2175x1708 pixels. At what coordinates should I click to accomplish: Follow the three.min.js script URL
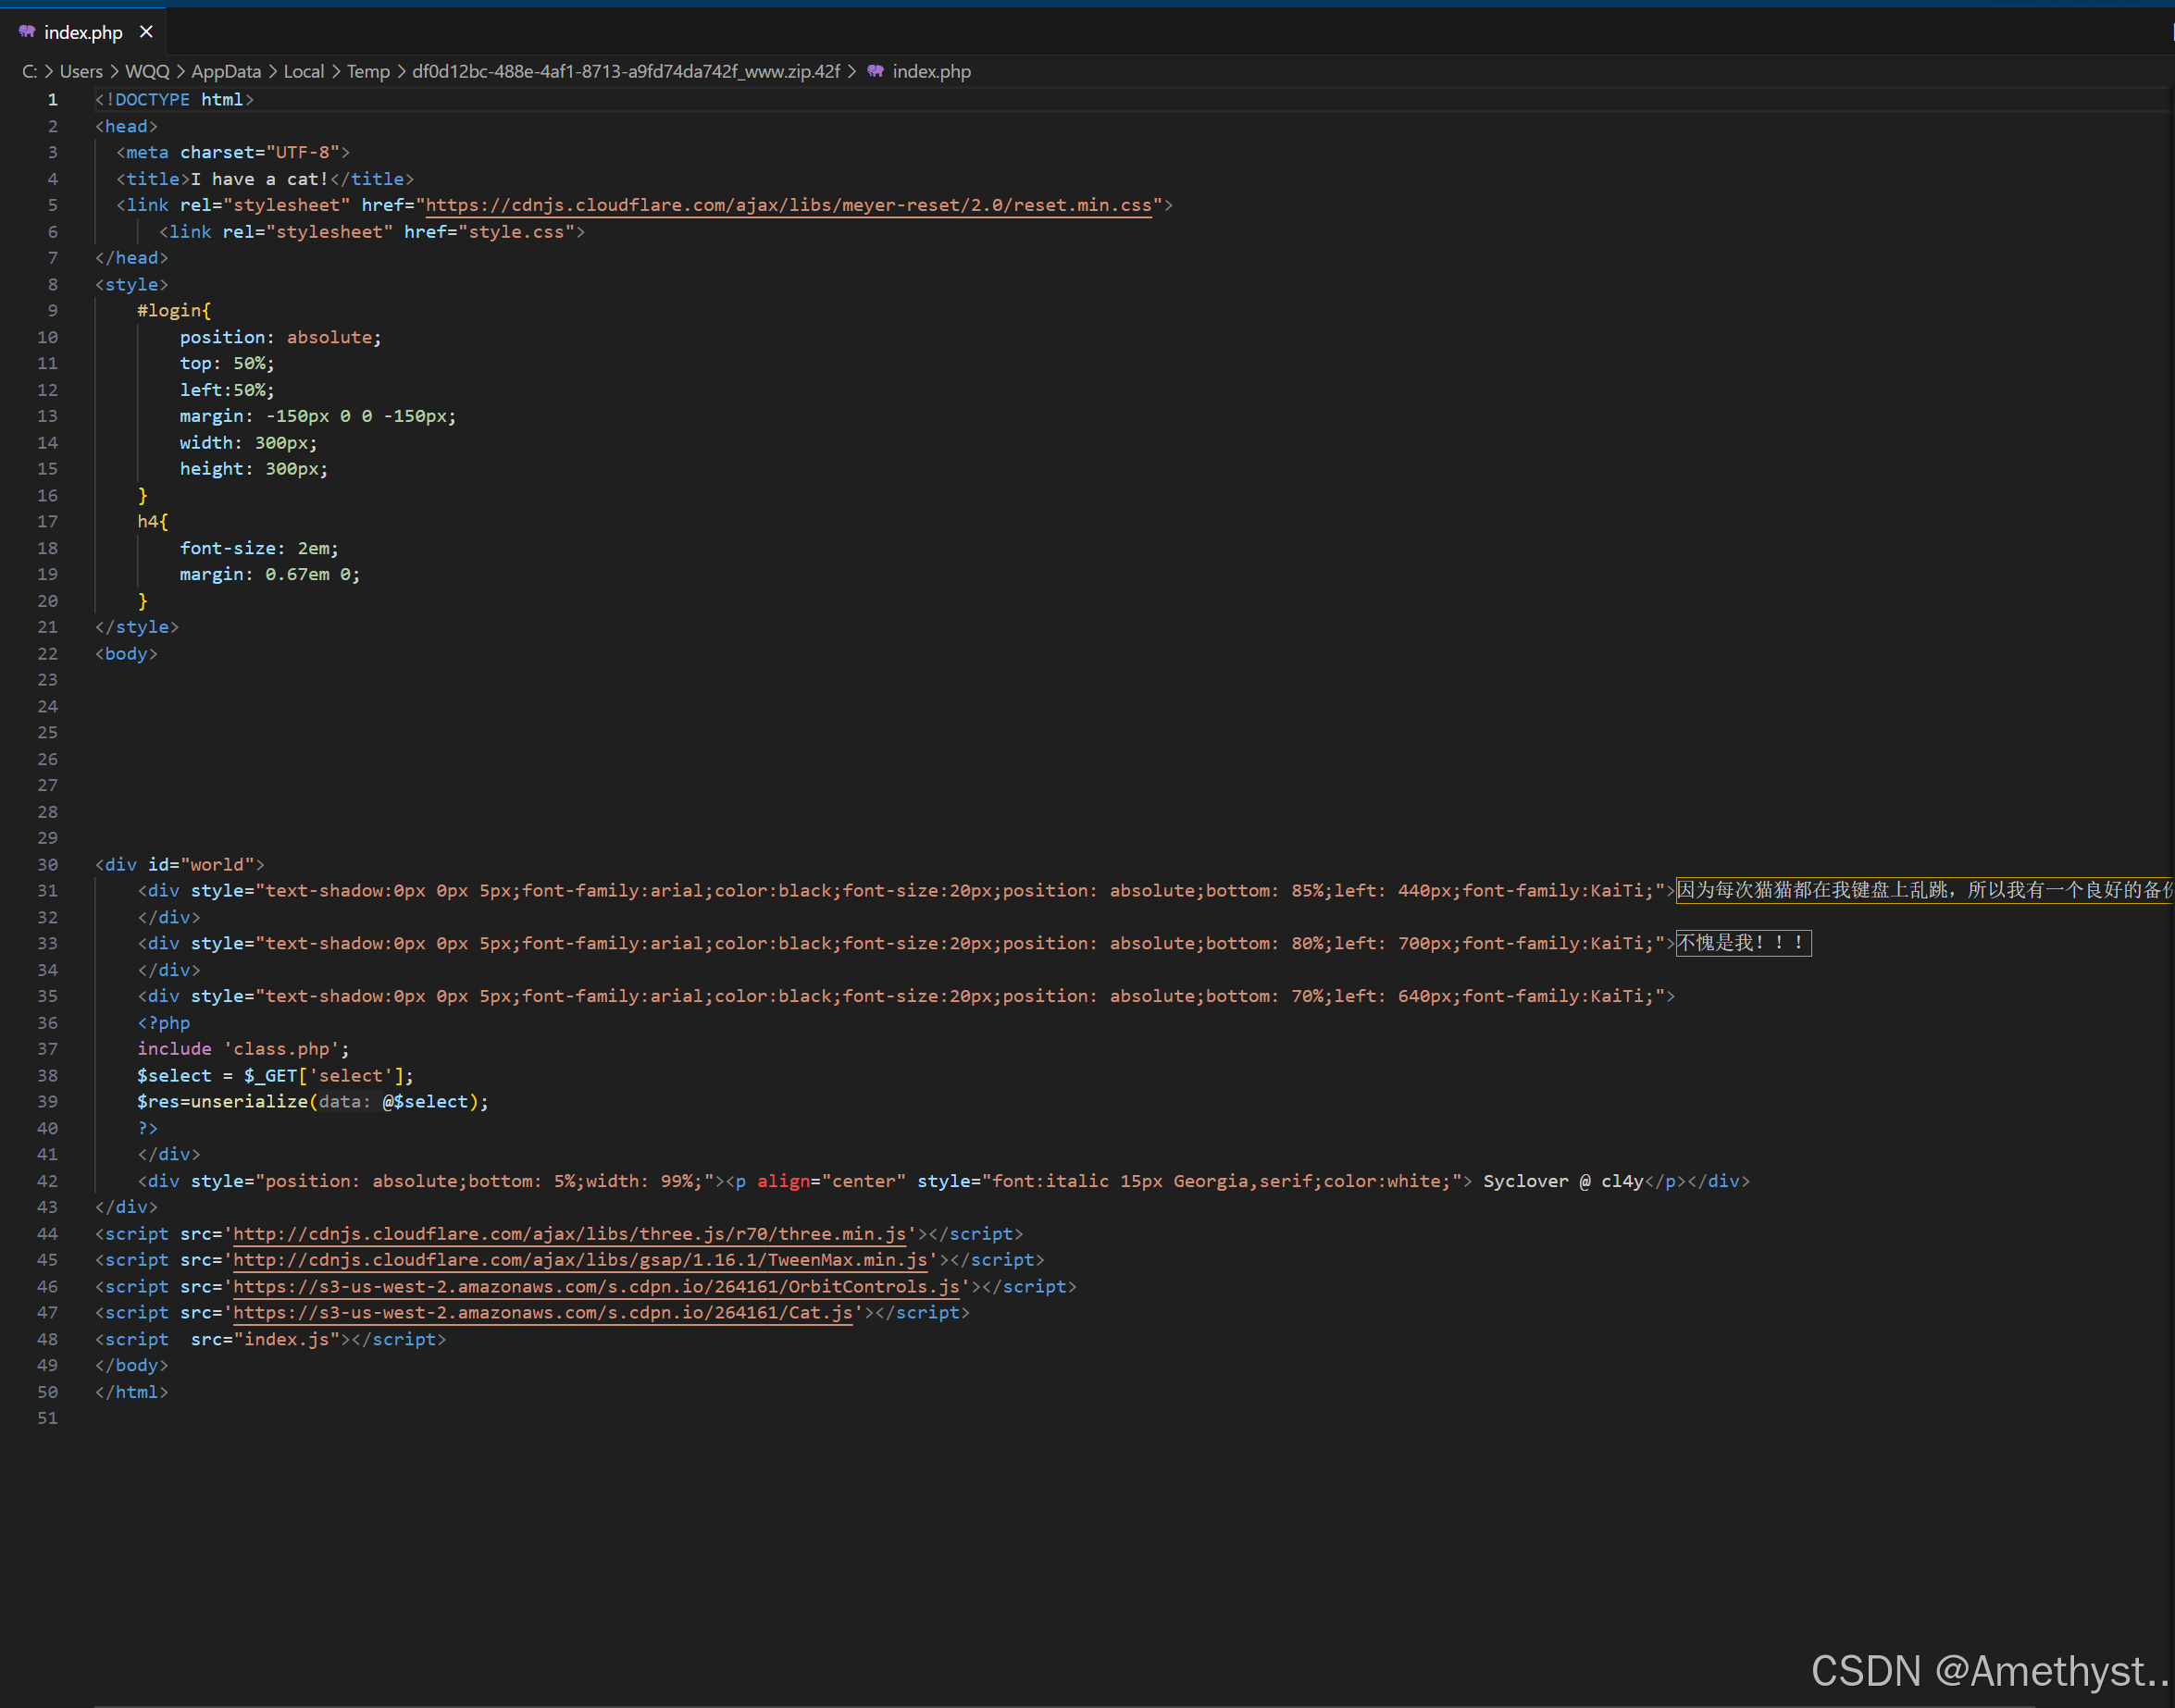569,1234
